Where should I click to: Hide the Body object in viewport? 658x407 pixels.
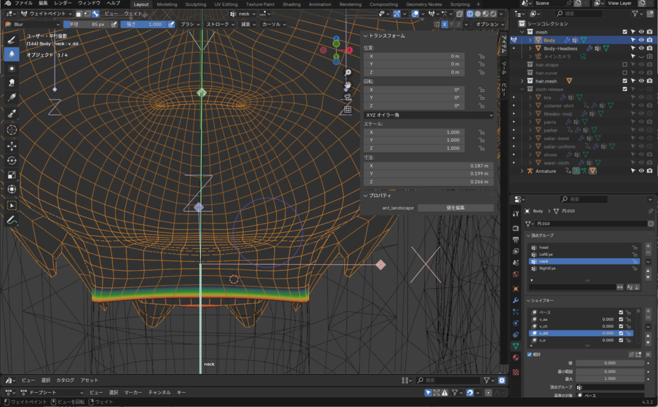641,40
